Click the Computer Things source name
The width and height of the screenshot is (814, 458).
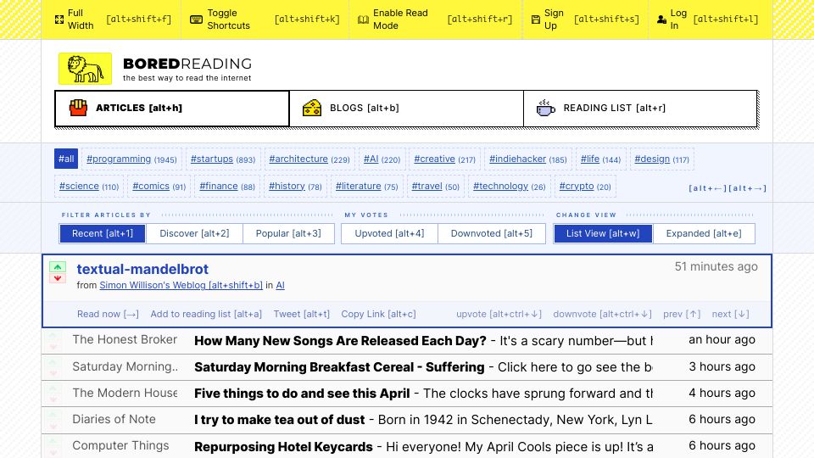point(120,445)
